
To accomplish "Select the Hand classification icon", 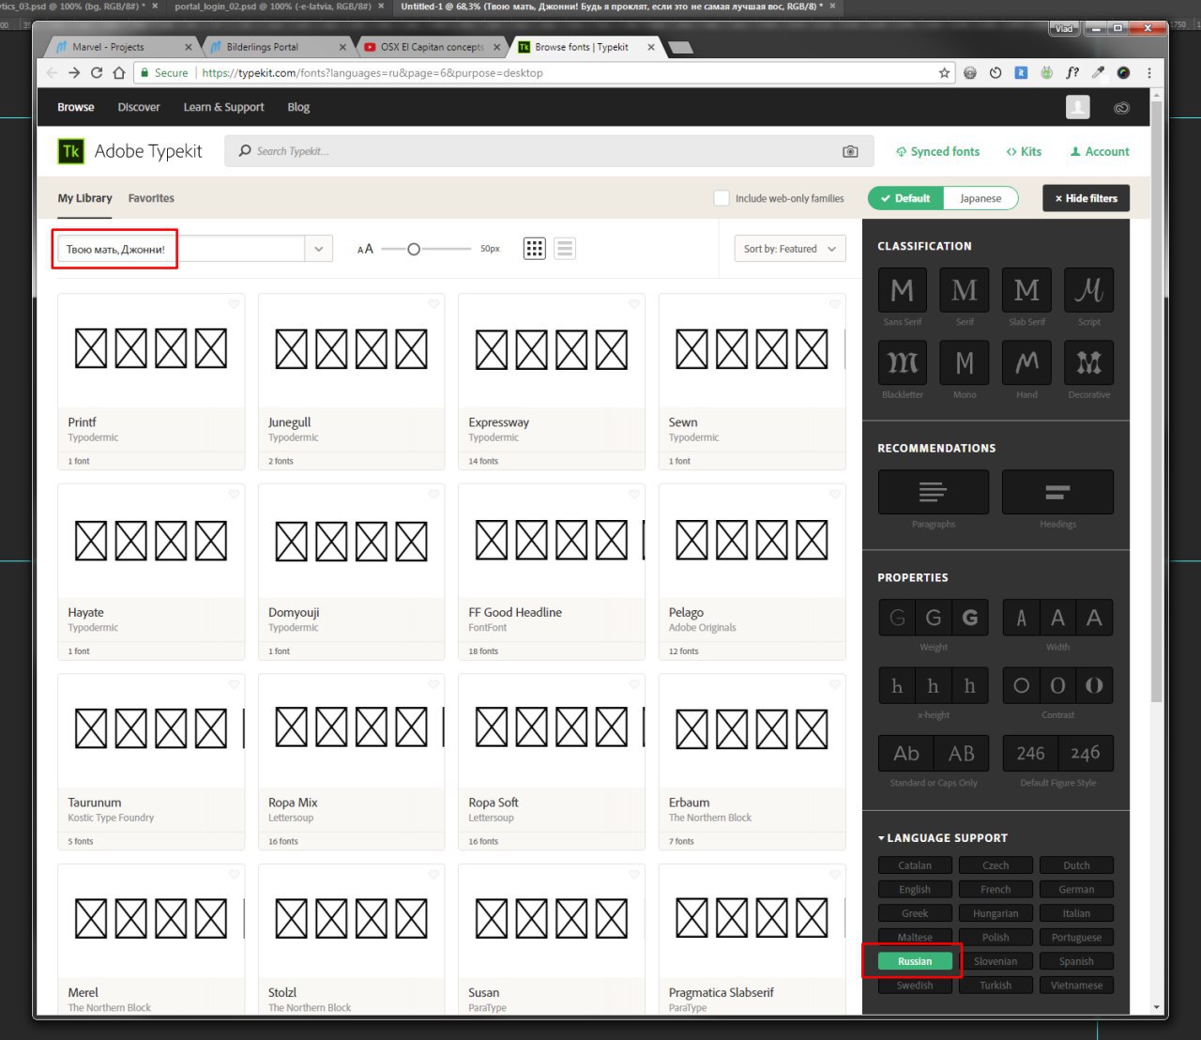I will 1026,362.
